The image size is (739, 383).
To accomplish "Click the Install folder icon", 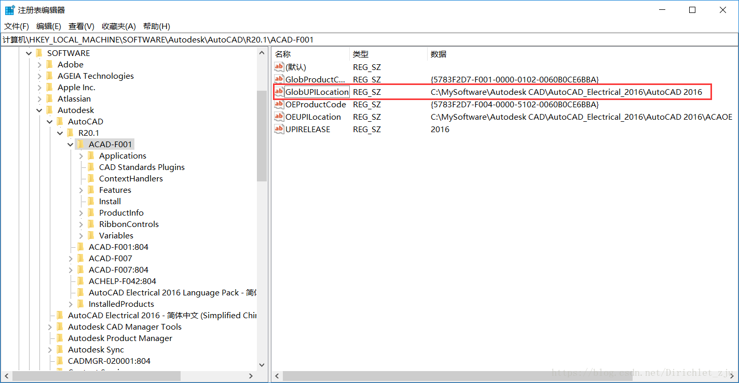I will click(91, 201).
